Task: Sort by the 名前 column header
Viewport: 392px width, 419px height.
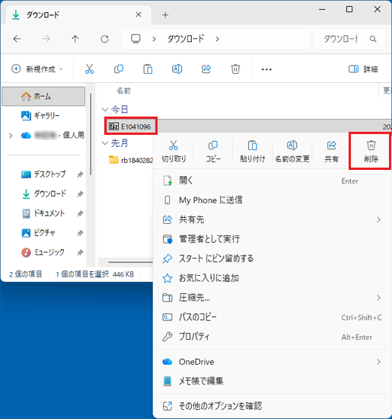Action: point(123,91)
